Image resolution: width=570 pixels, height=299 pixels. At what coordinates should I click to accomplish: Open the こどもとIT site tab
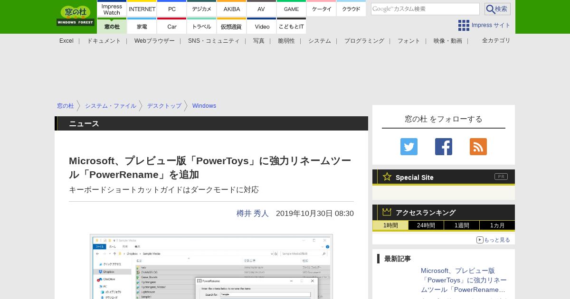291,26
